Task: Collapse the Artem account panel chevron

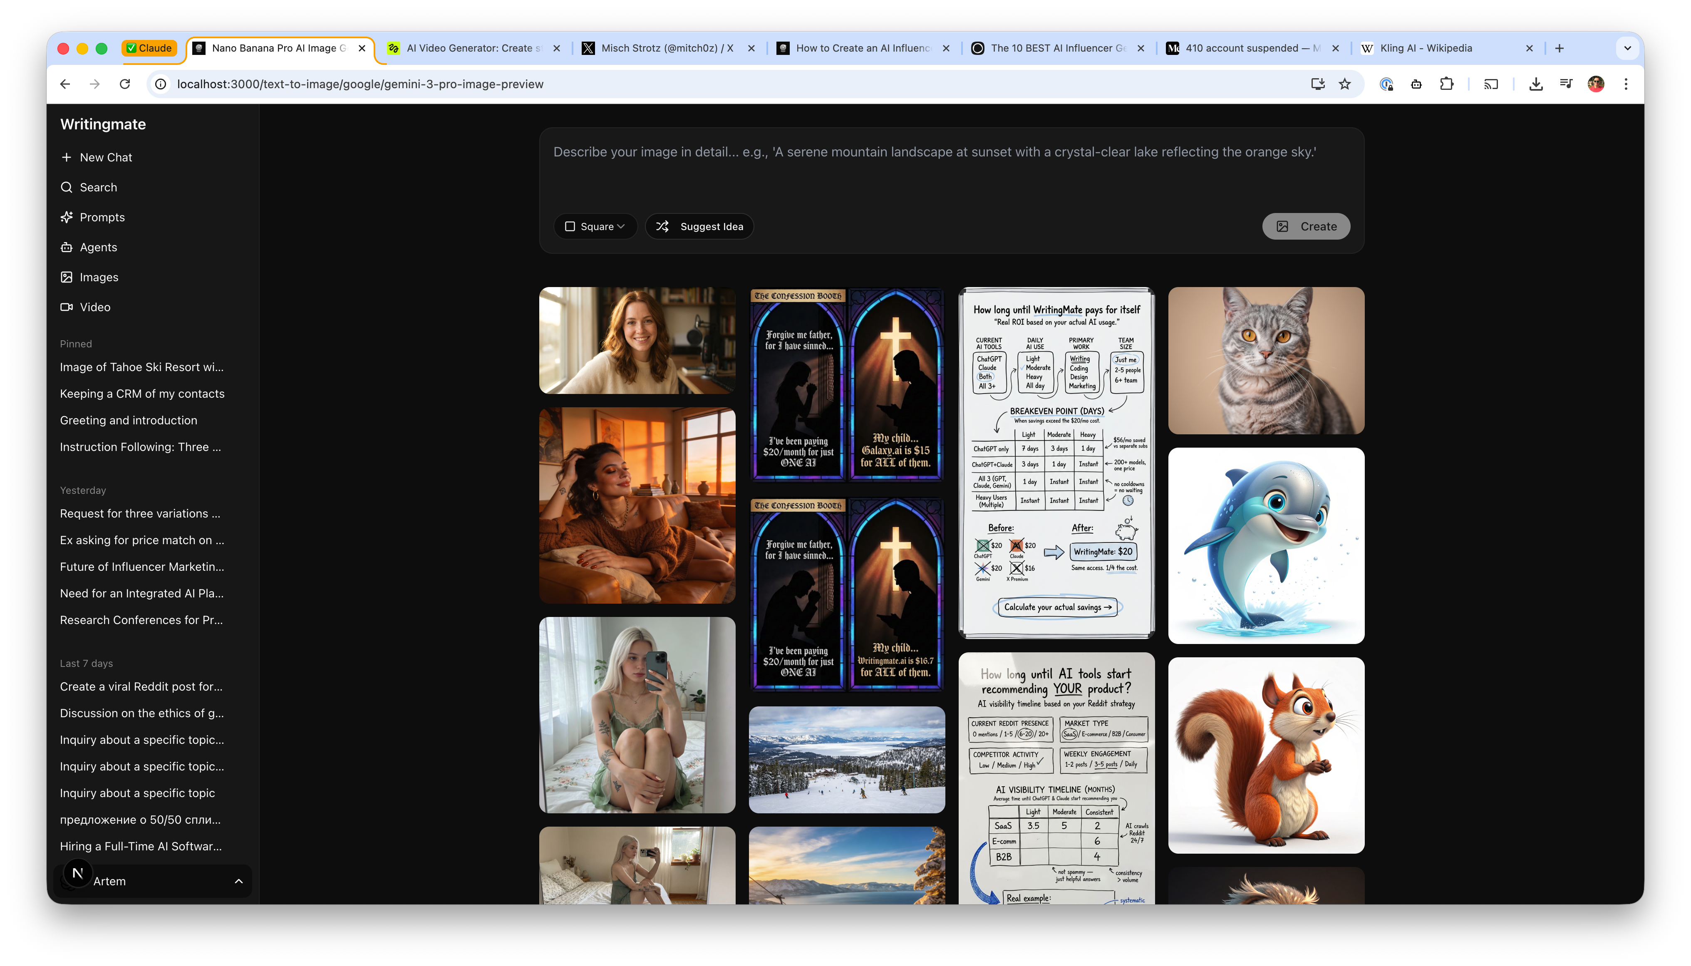Action: [238, 881]
